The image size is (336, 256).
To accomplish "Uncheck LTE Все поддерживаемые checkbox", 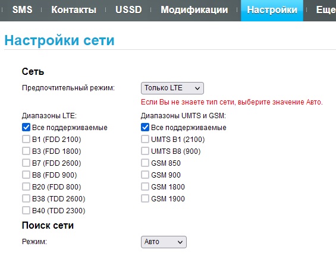I will pos(26,127).
